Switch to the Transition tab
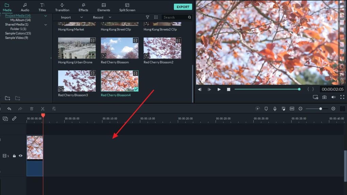This screenshot has height=195, width=347. coord(62,7)
